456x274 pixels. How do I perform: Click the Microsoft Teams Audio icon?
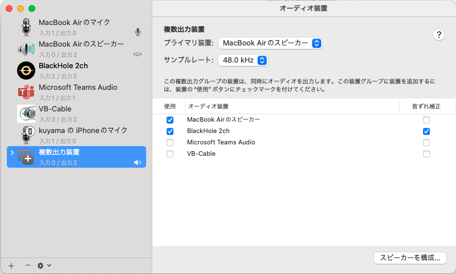(26, 92)
